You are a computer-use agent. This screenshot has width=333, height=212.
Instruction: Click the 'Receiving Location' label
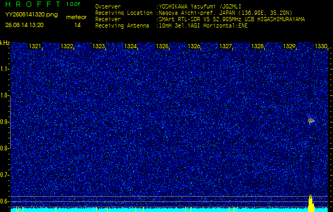[124, 13]
